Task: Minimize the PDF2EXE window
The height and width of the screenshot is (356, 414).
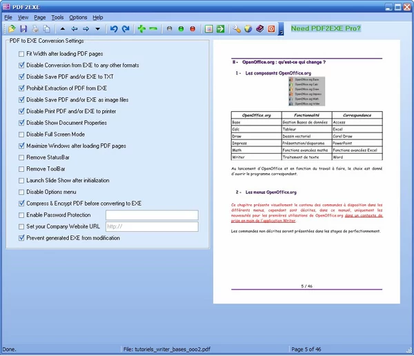Action: pyautogui.click(x=388, y=7)
